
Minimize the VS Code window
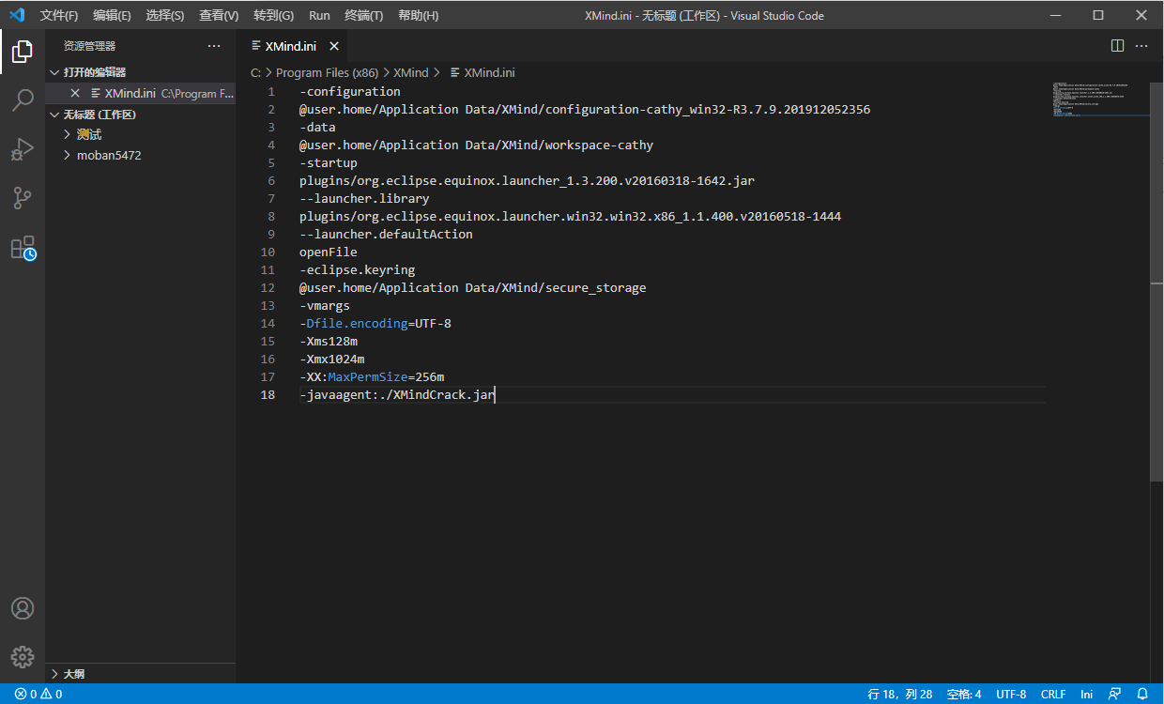click(x=1055, y=15)
